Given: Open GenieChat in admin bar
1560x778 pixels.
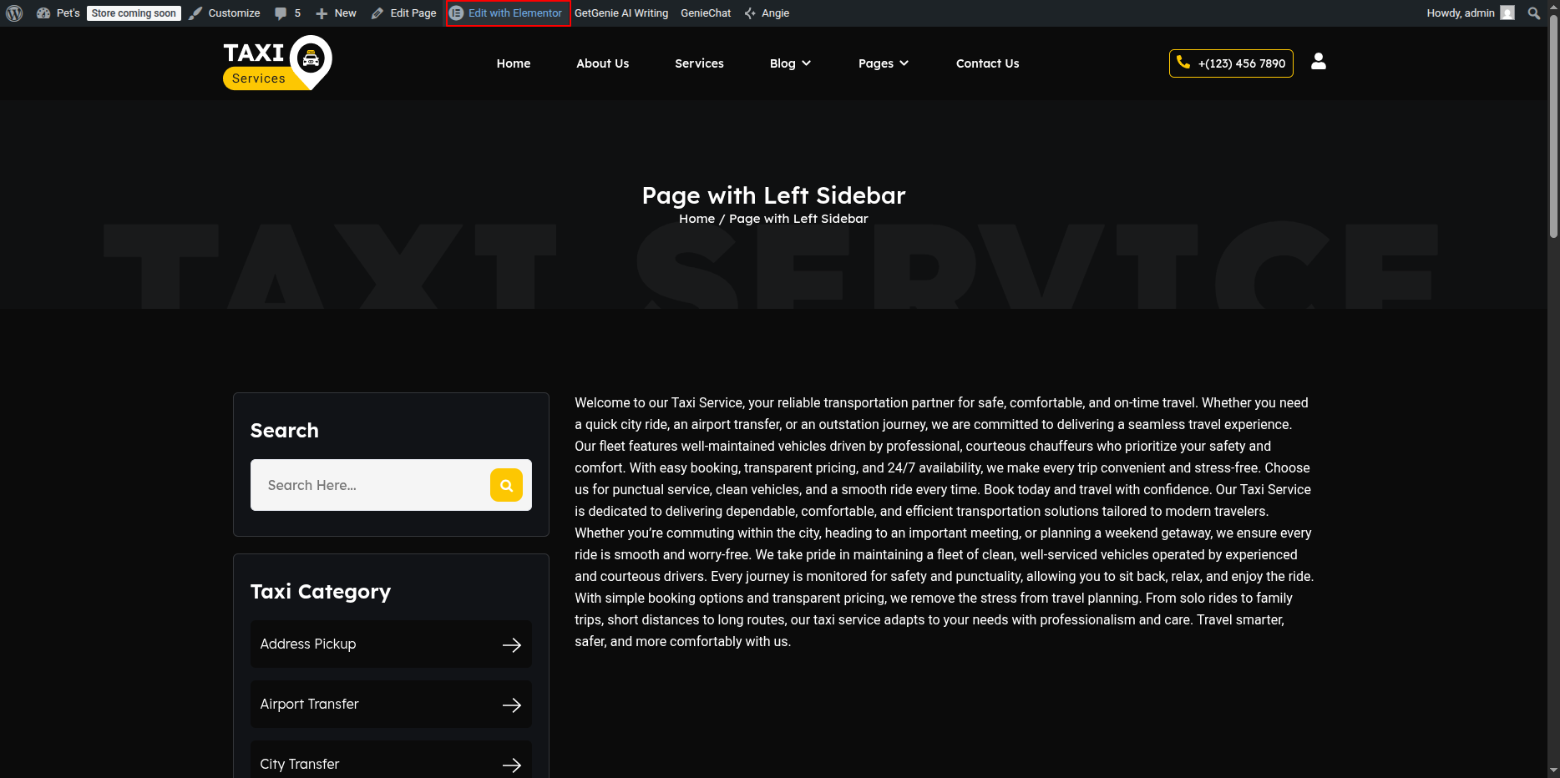Looking at the screenshot, I should pos(706,13).
